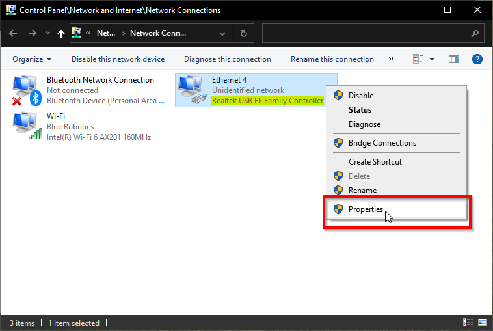Click 'Unidentified network' status text
The height and width of the screenshot is (331, 493).
(248, 90)
